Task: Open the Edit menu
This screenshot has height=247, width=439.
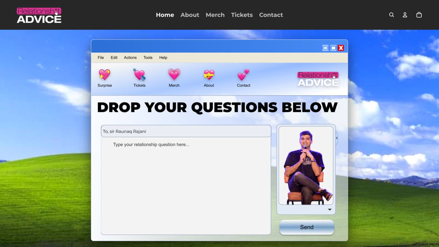Action: coord(114,58)
